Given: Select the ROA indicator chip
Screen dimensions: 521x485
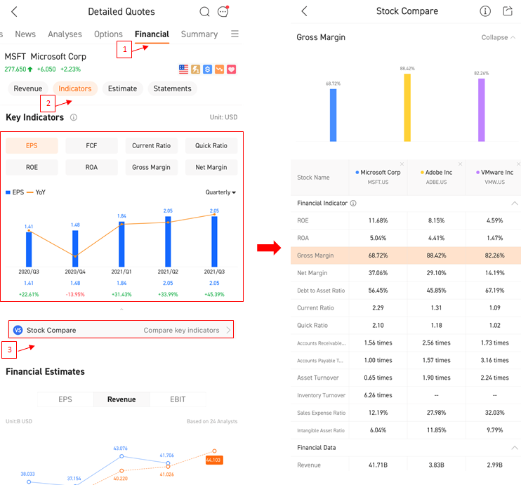Looking at the screenshot, I should point(92,167).
